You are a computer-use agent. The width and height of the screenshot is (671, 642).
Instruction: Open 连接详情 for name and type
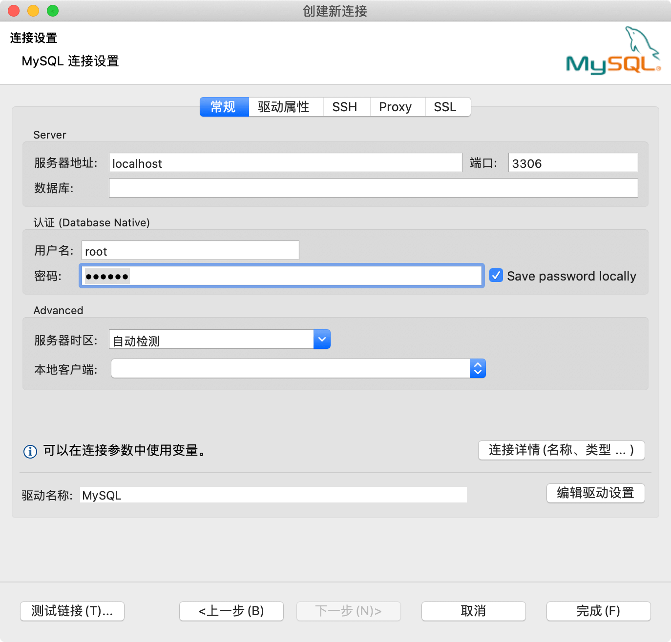561,450
